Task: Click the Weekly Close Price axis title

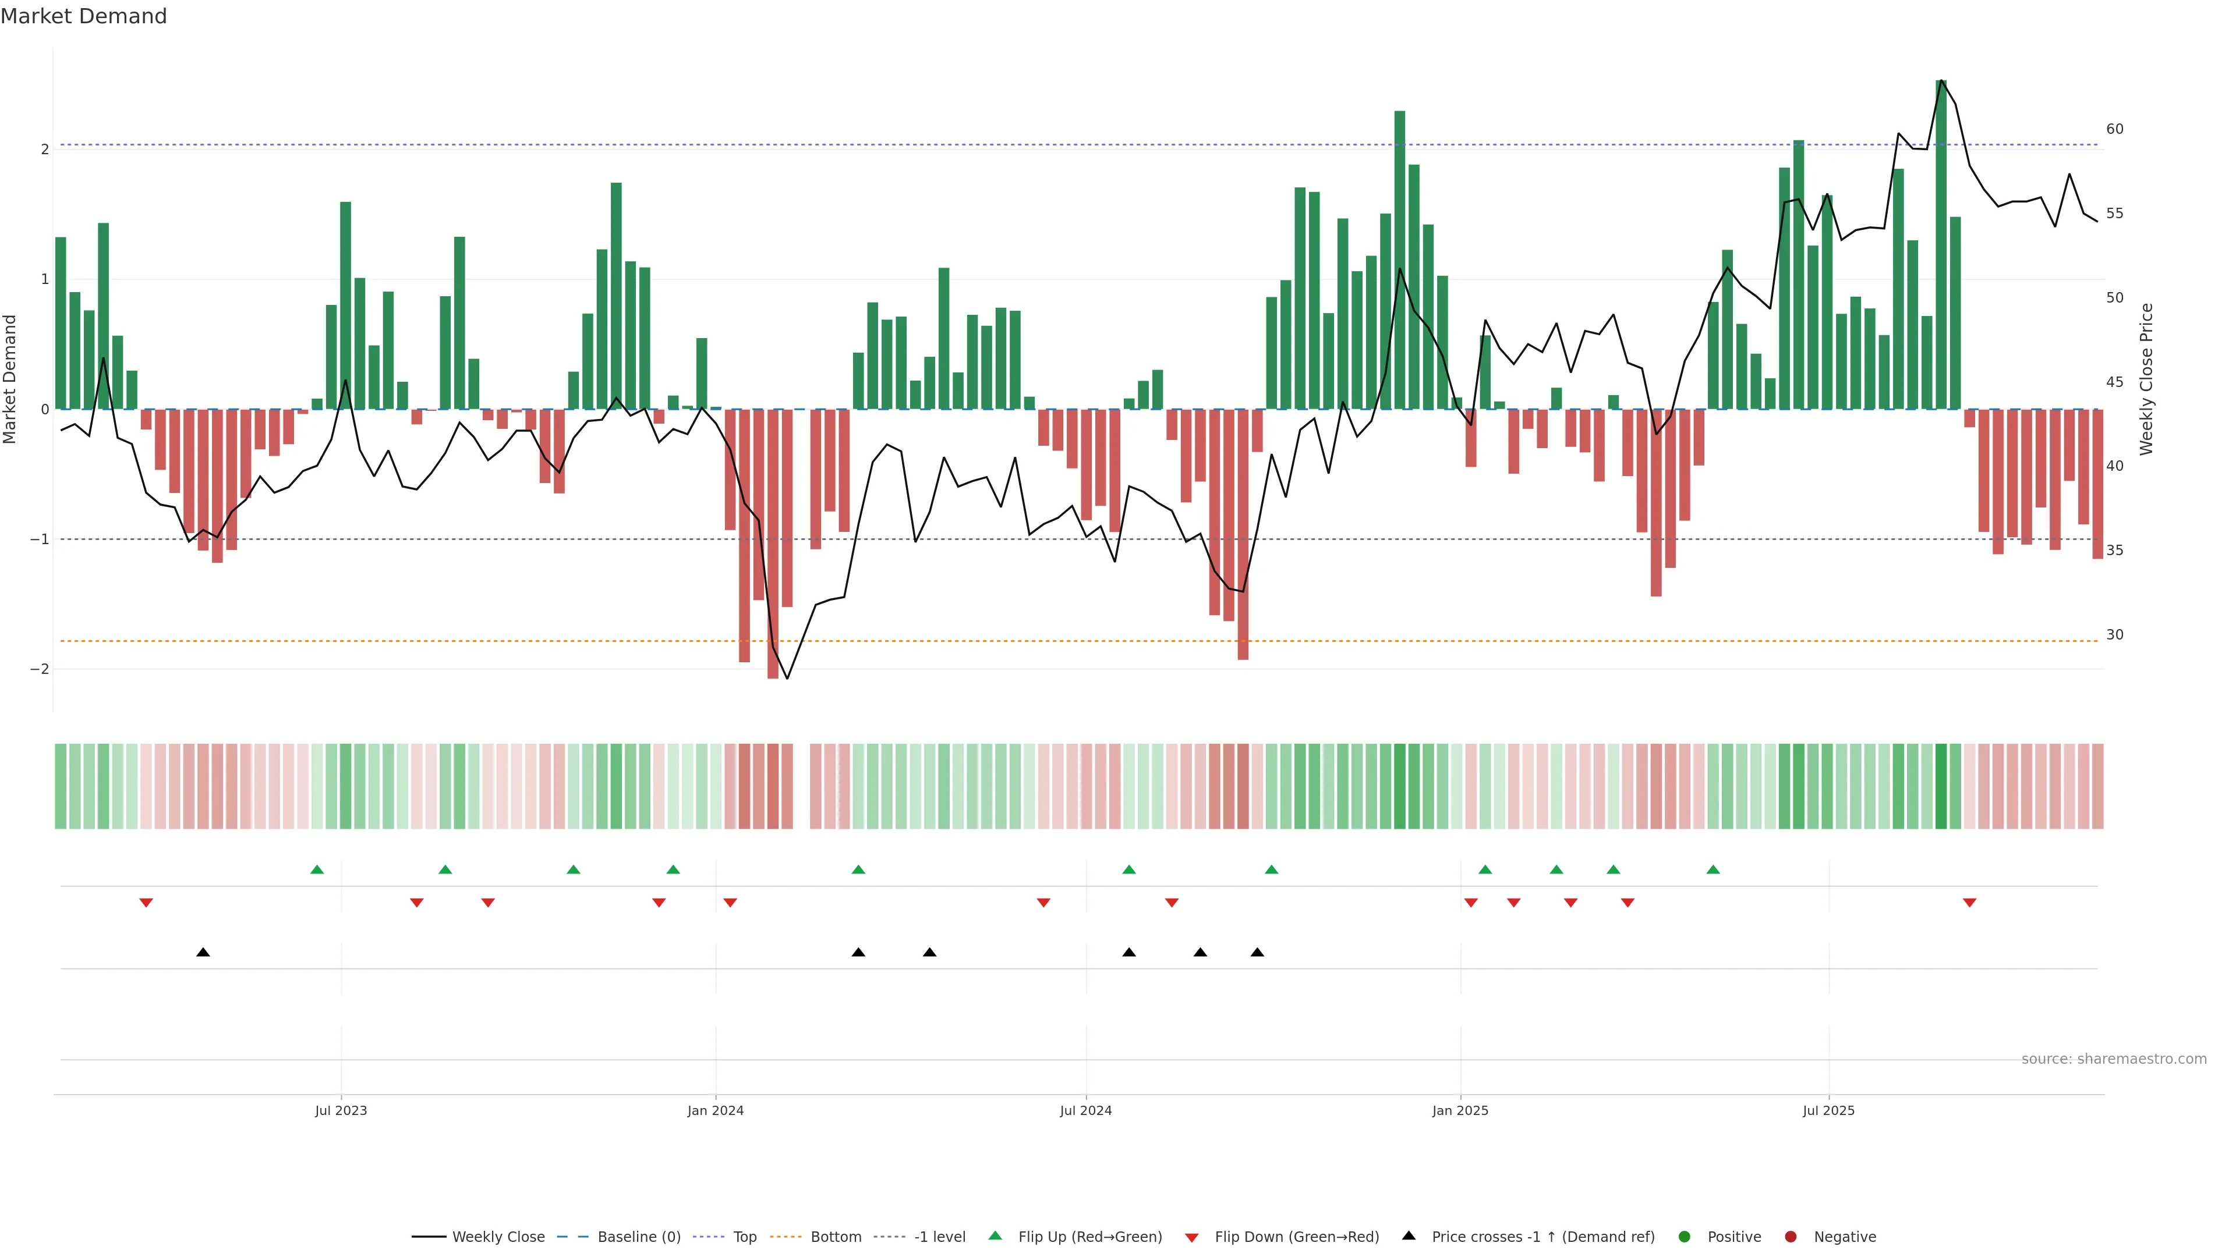Action: pyautogui.click(x=2146, y=379)
